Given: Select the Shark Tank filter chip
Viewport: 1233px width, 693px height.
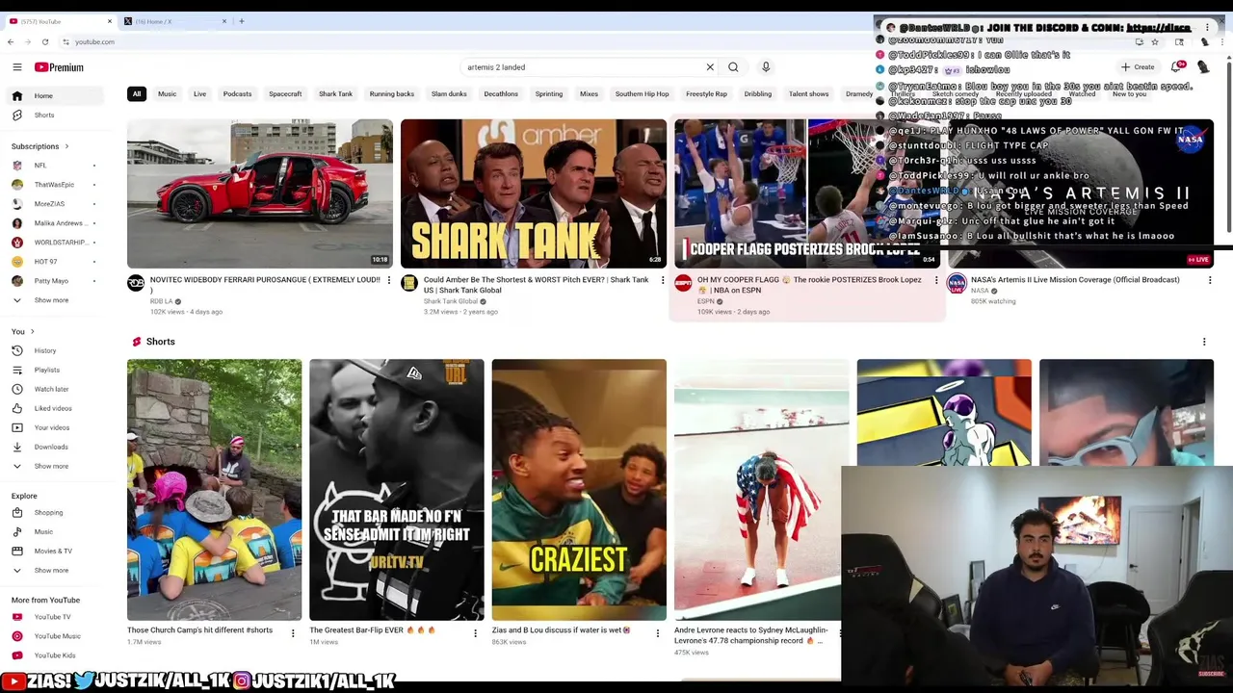Looking at the screenshot, I should point(335,94).
